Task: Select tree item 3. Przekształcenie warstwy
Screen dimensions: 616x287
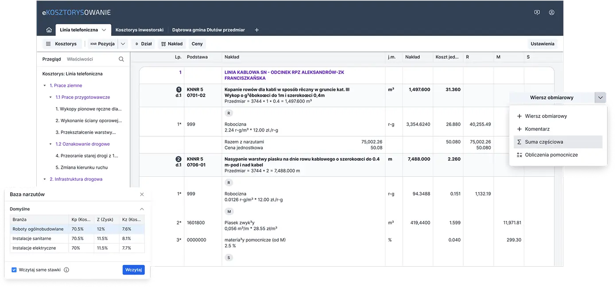Action: pos(85,132)
